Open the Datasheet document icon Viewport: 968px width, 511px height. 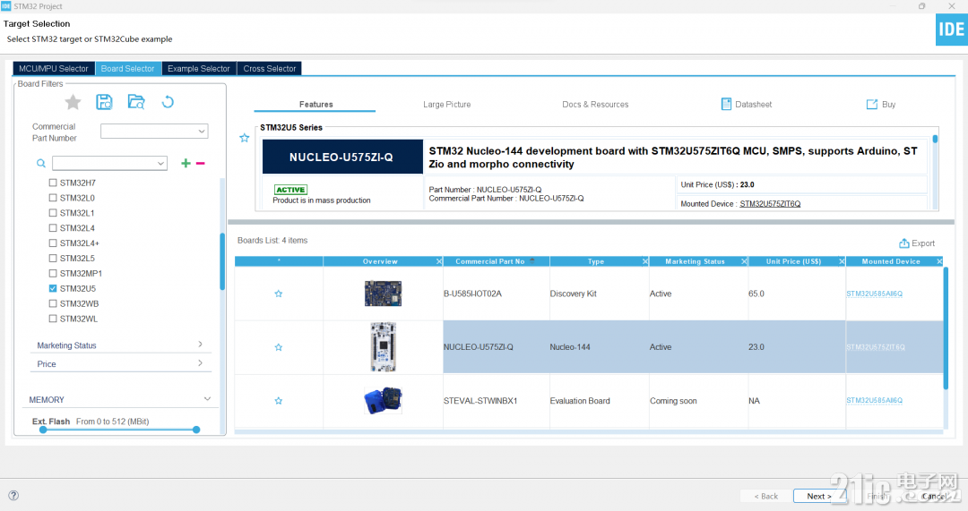[726, 104]
